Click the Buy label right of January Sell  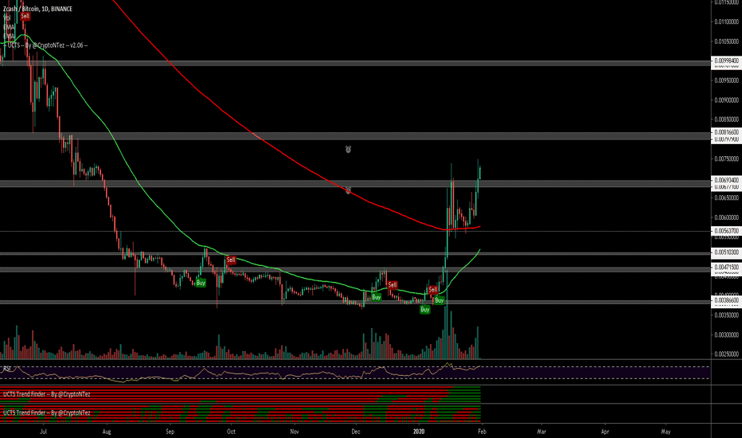coord(439,300)
